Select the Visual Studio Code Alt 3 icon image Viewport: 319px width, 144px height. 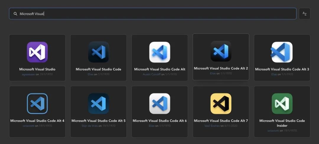point(282,52)
